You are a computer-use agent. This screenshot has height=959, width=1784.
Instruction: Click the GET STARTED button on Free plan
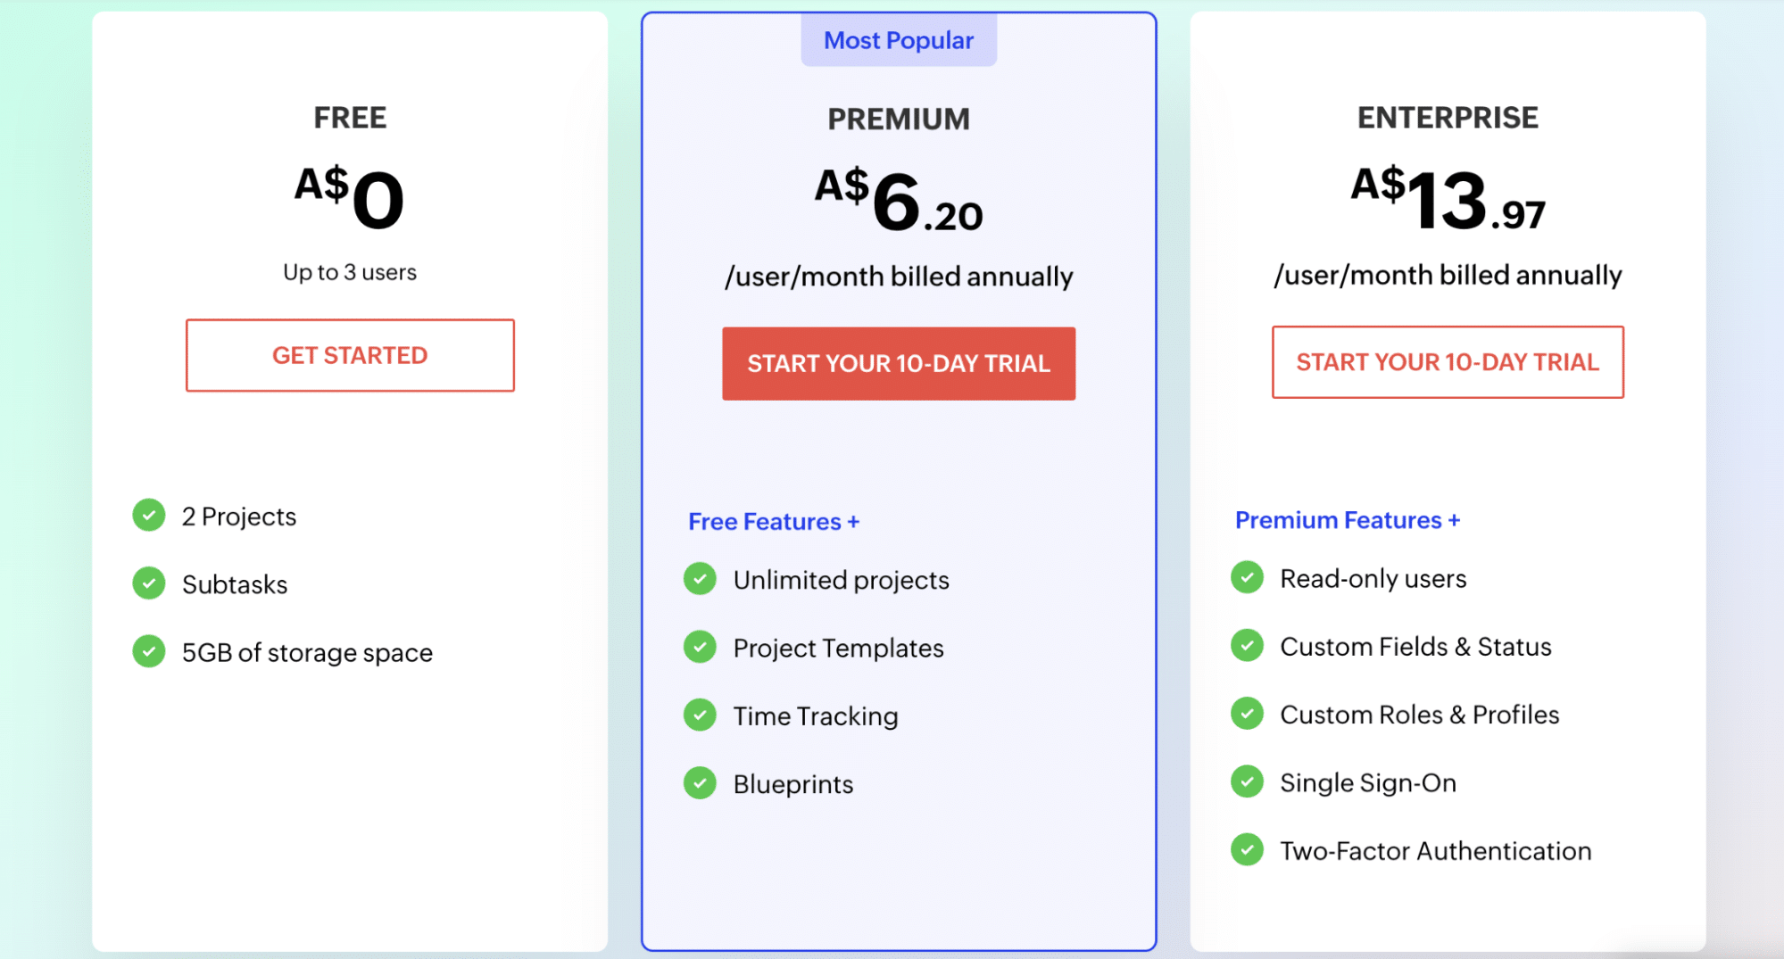(350, 355)
